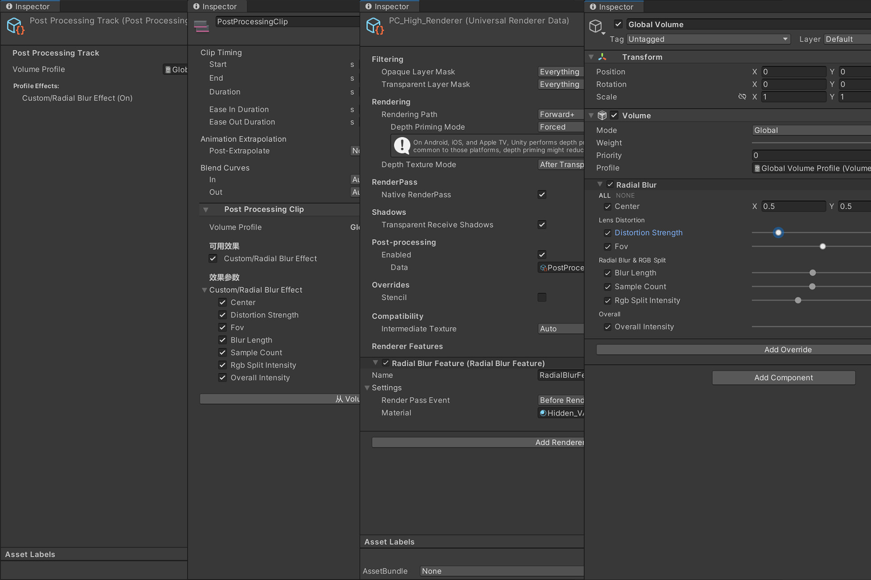
Task: Click the Add Override button
Action: tap(734, 350)
